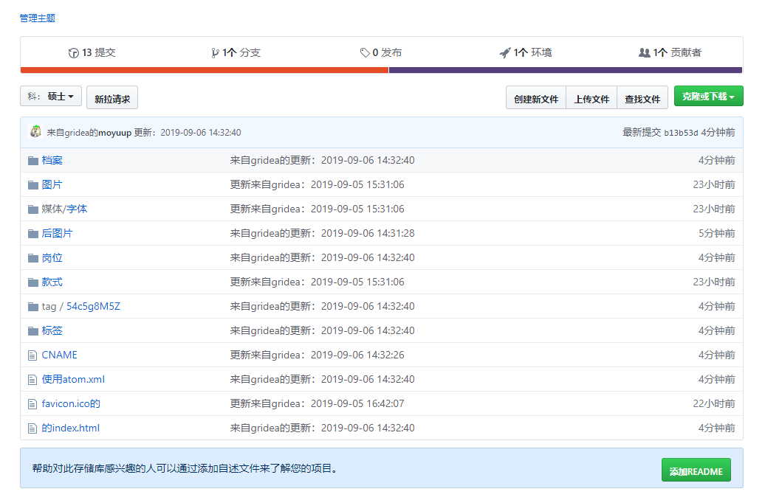The height and width of the screenshot is (500, 765).
Task: Click the 添加README button
Action: 696,470
